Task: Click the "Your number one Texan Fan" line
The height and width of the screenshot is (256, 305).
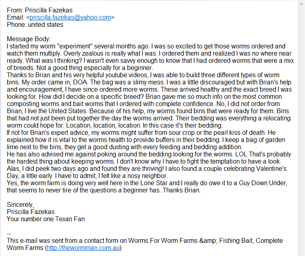Action: coord(46,219)
